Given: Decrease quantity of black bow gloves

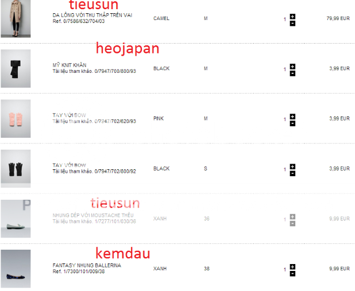Looking at the screenshot, I should click(x=292, y=173).
